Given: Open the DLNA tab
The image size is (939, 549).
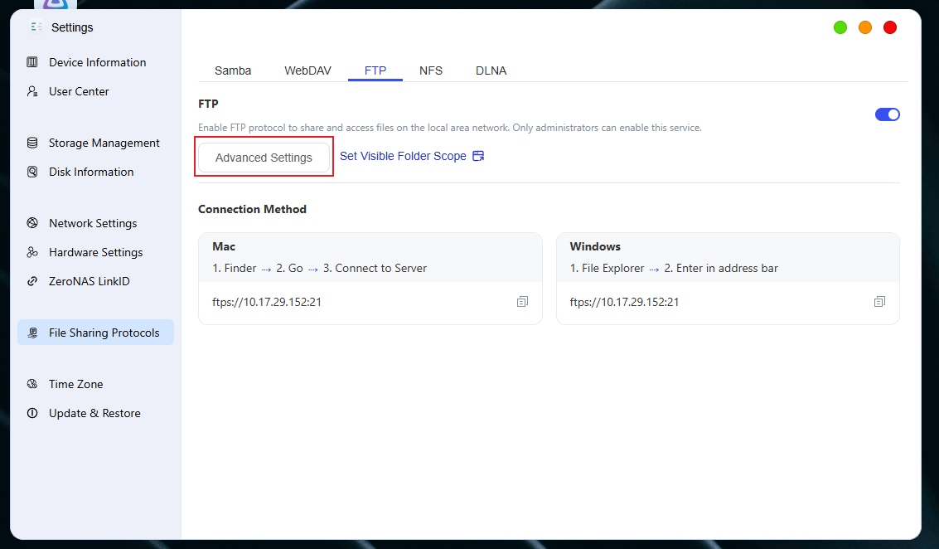Looking at the screenshot, I should point(491,70).
